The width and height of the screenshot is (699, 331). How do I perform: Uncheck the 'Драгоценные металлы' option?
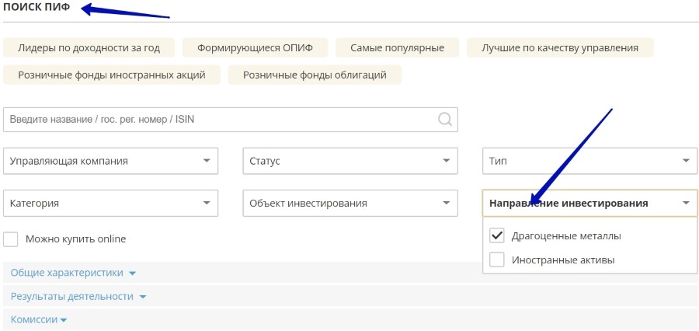tap(497, 235)
